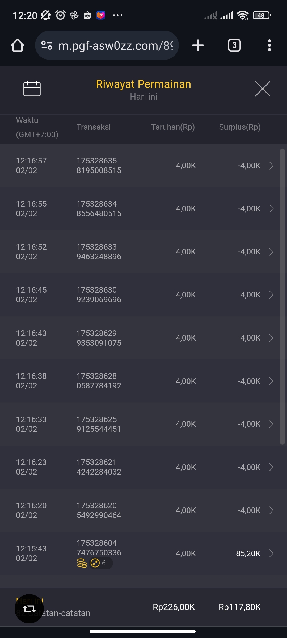Expand the 12:15:43 winning record chevron

click(x=271, y=553)
